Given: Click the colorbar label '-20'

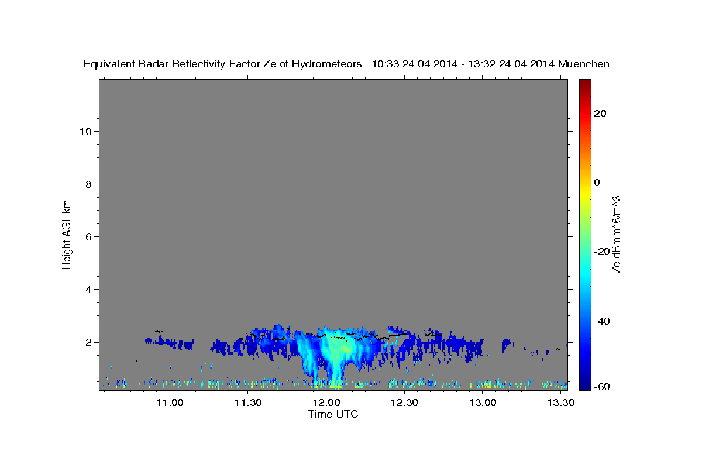Looking at the screenshot, I should pyautogui.click(x=601, y=252).
